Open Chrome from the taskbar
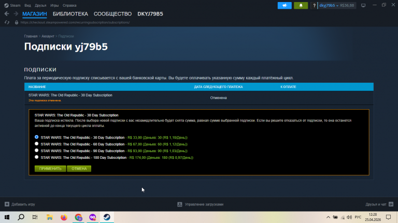Screen dimensions: 398x223 tap(78, 217)
